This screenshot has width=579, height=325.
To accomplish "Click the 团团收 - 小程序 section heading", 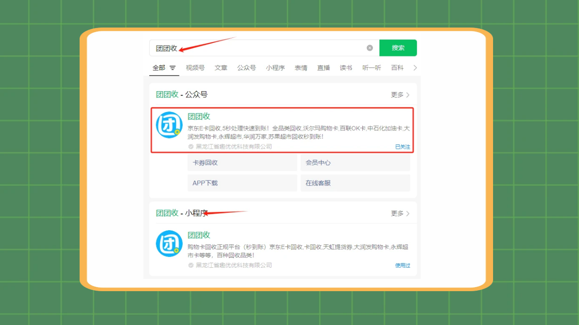I will click(182, 213).
